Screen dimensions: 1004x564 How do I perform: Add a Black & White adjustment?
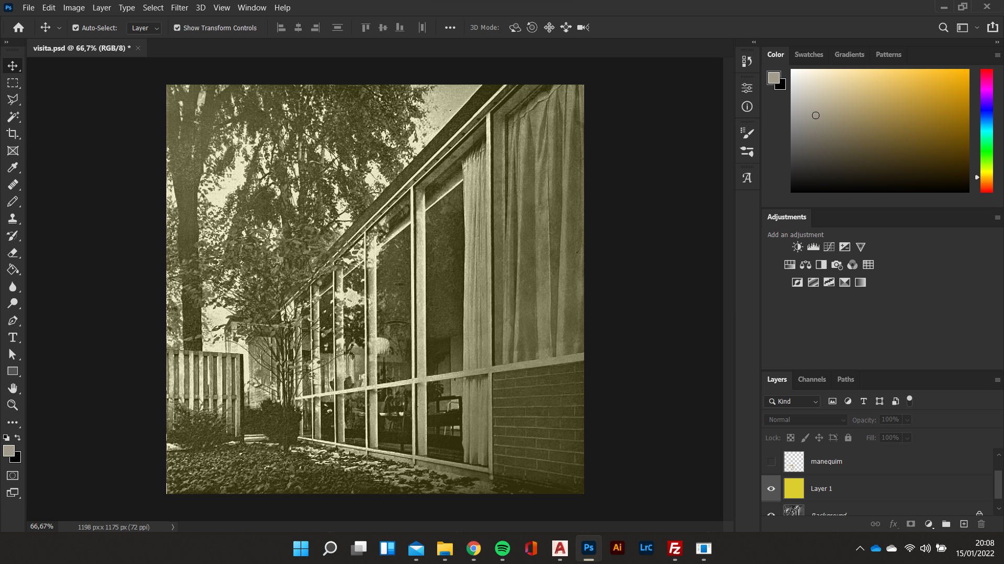click(x=821, y=265)
